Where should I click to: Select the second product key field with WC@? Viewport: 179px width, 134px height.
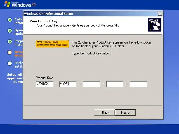pos(68,84)
